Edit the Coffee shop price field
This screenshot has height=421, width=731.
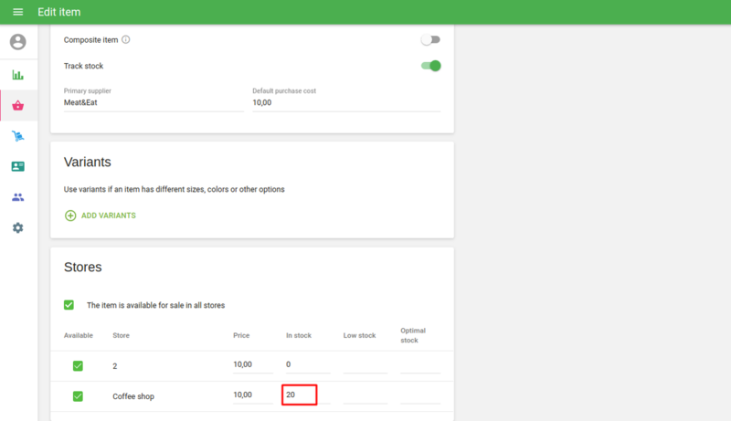pyautogui.click(x=252, y=395)
